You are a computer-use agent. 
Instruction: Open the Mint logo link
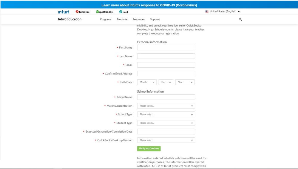124,12
